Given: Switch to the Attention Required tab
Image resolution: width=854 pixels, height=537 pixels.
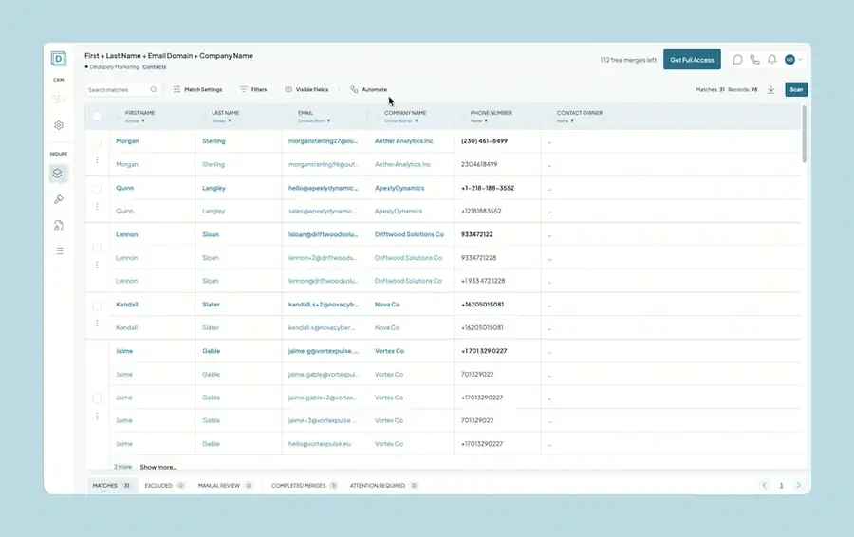Looking at the screenshot, I should click(383, 485).
